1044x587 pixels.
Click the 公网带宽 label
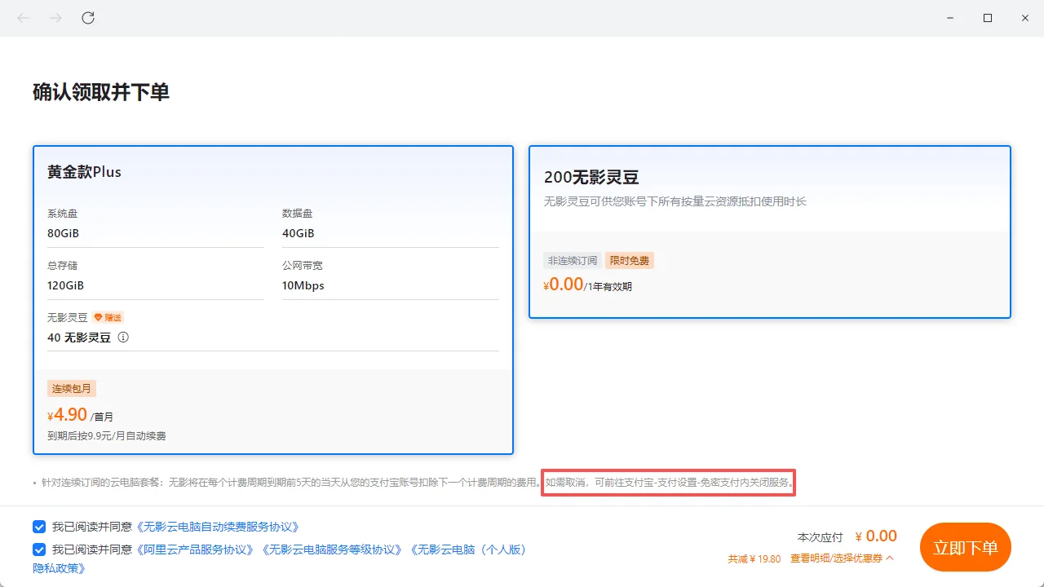click(x=303, y=266)
